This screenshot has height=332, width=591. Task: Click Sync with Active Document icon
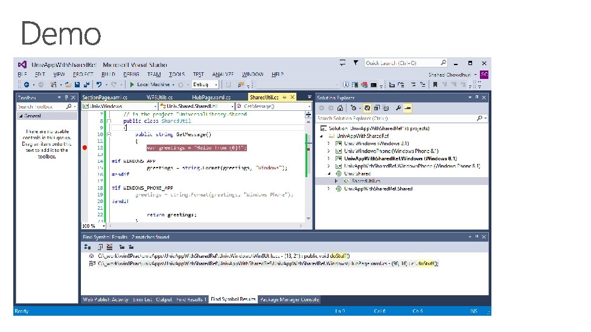(367, 108)
